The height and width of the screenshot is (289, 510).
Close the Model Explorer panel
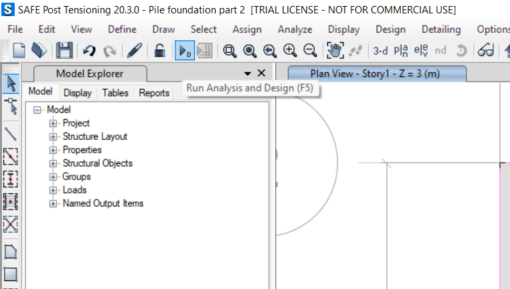pos(262,73)
